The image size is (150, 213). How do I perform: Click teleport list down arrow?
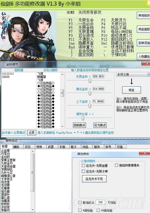62,127
